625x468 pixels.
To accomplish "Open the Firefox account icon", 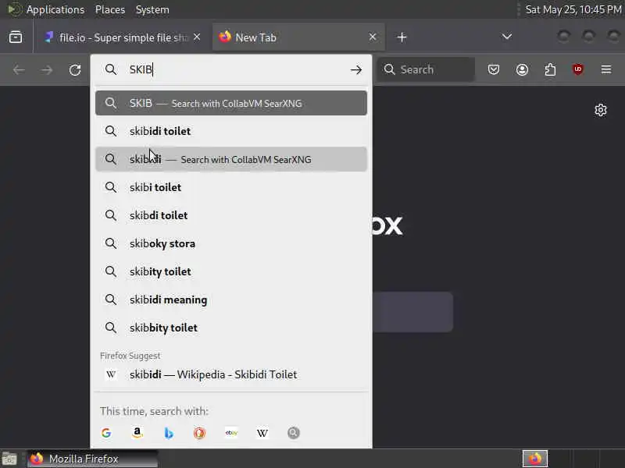I will [522, 69].
